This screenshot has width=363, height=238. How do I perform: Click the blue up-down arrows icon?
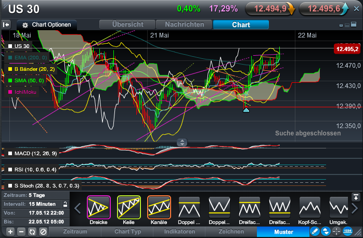[326, 231]
